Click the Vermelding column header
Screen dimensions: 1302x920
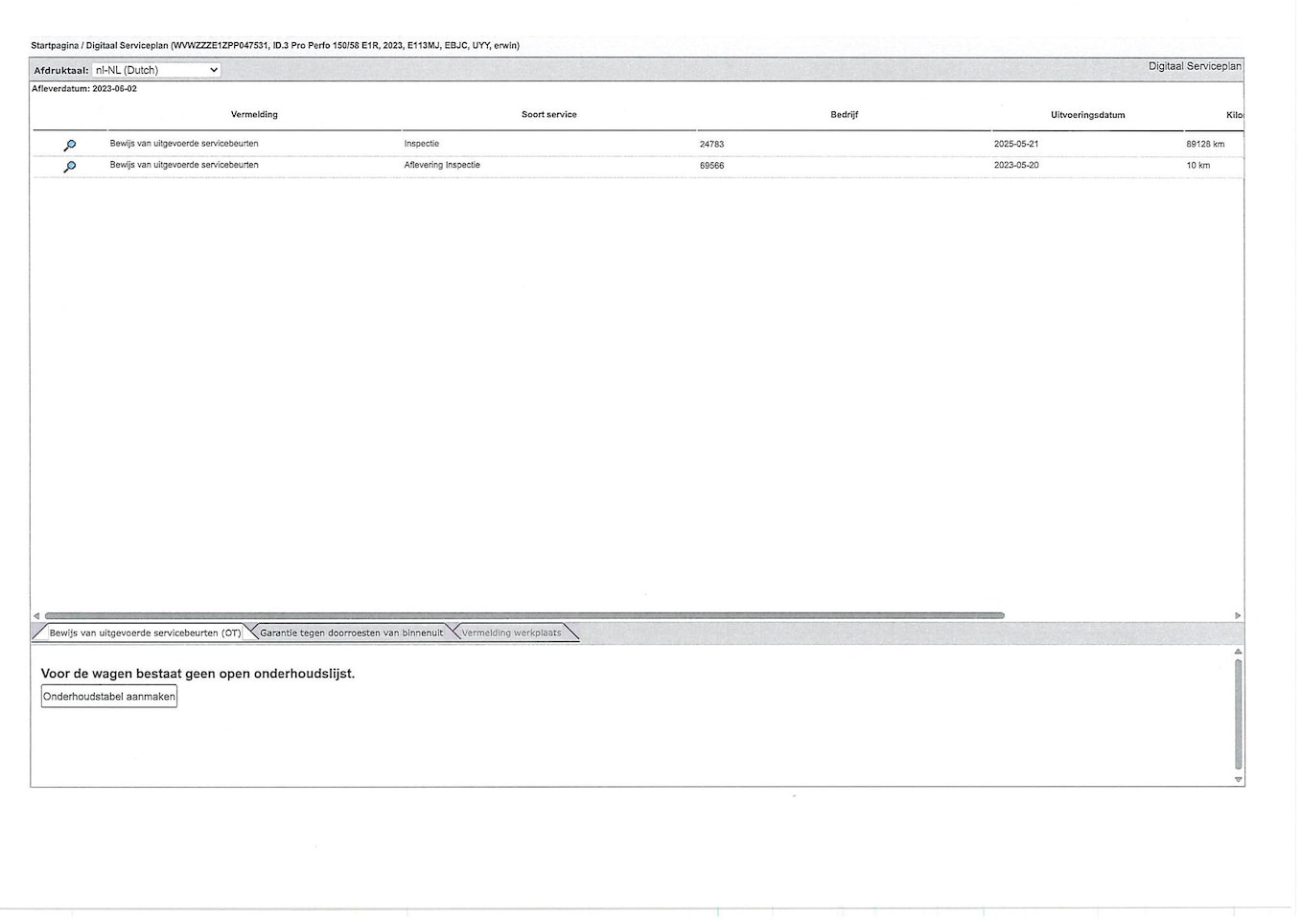point(254,115)
